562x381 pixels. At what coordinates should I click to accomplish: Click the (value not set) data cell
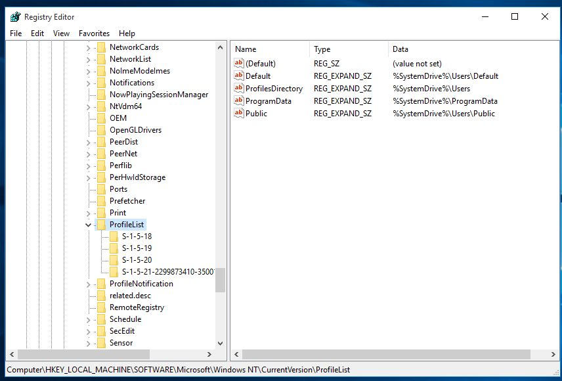(x=417, y=64)
